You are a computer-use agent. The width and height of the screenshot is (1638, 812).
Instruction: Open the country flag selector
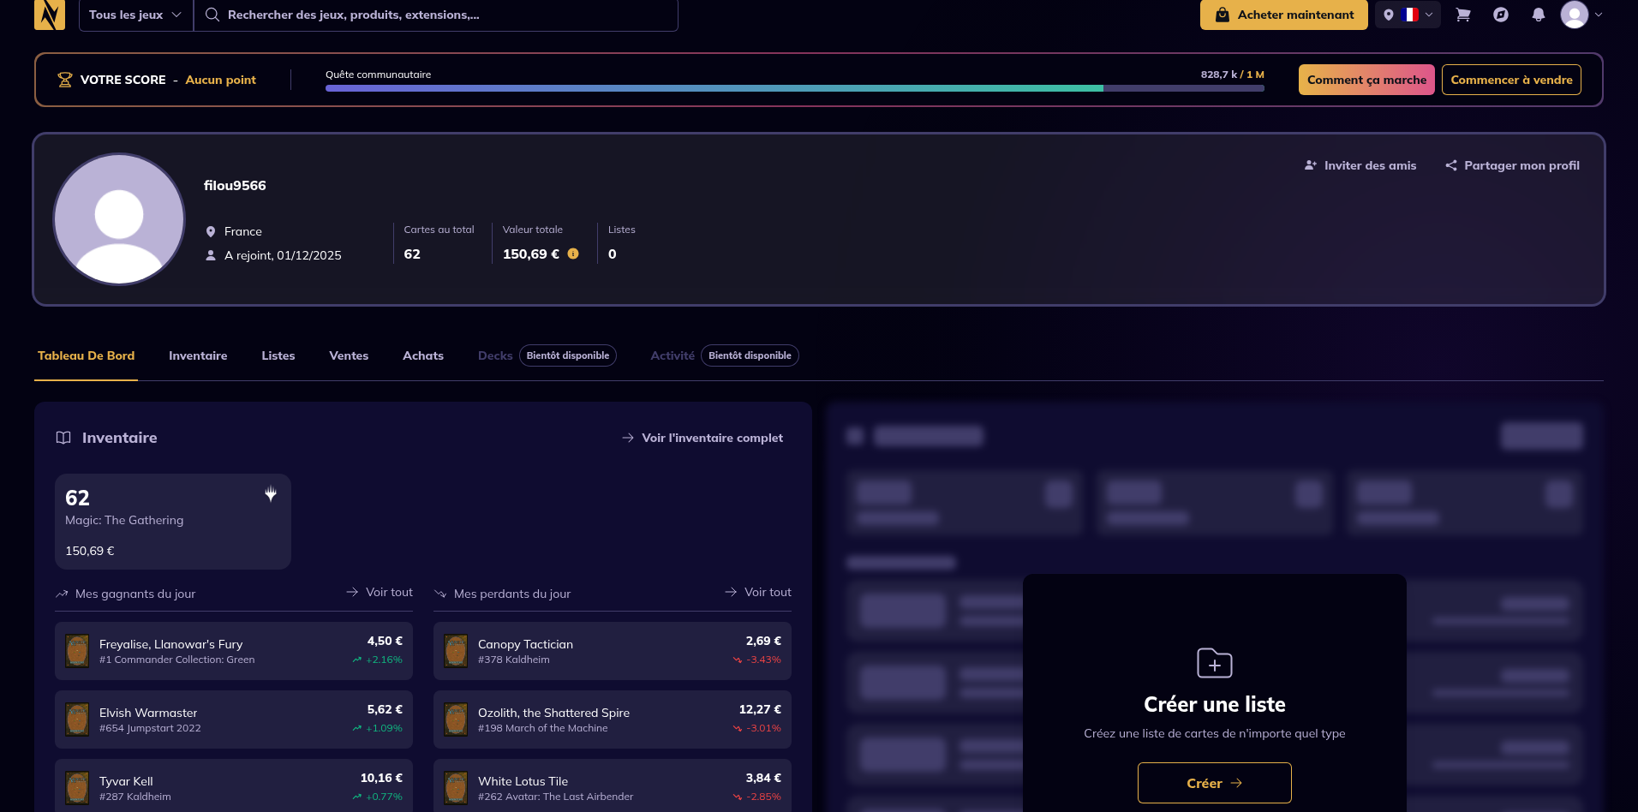[1409, 15]
